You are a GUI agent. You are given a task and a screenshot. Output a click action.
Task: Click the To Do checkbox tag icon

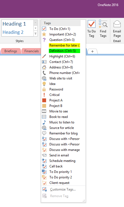coord(44,29)
